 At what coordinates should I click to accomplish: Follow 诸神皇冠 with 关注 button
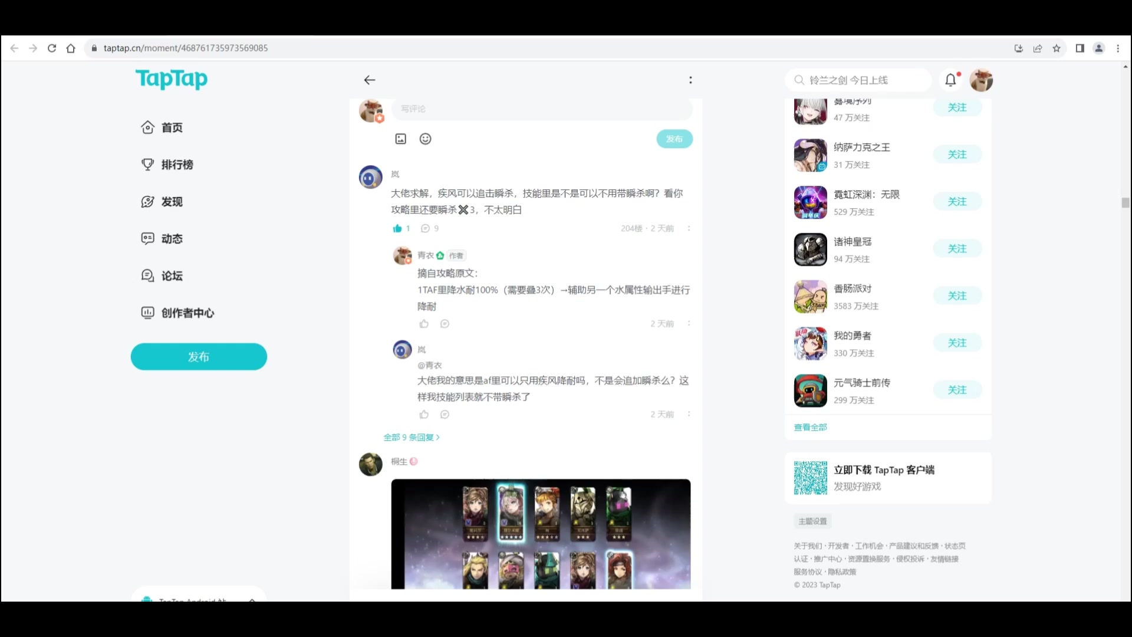tap(957, 249)
